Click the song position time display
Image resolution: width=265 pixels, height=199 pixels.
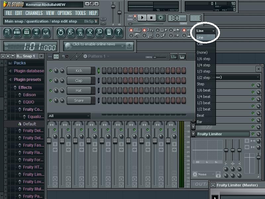click(x=30, y=46)
